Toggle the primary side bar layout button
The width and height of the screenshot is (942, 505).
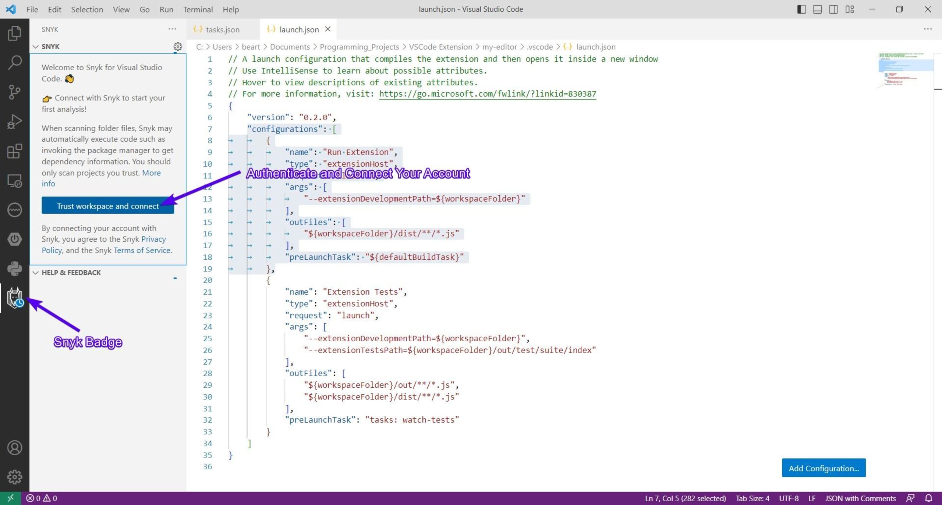801,9
